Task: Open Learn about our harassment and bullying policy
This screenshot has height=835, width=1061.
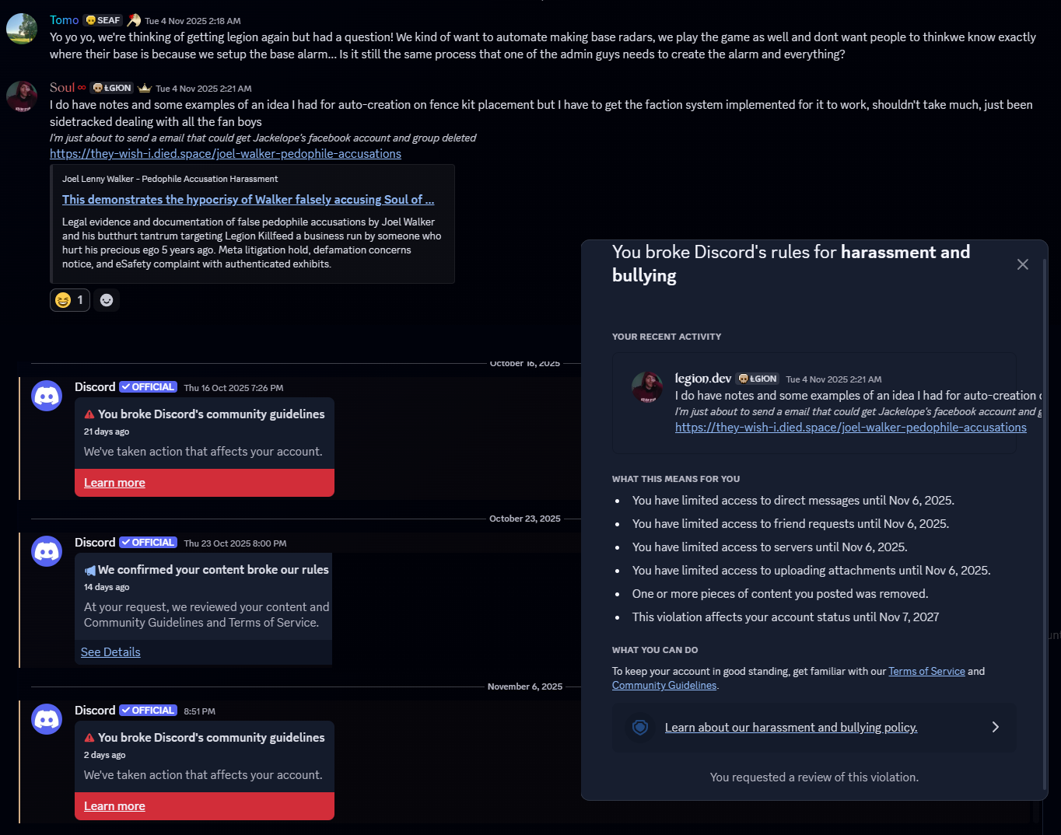Action: [791, 728]
